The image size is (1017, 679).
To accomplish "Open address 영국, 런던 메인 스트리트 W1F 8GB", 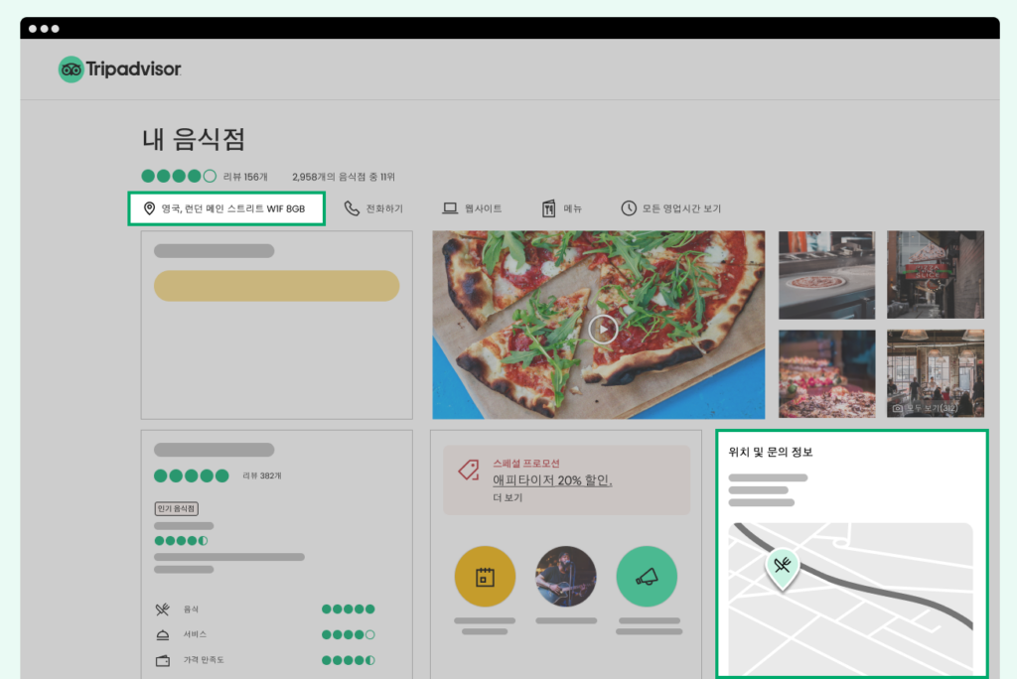I will coord(232,208).
